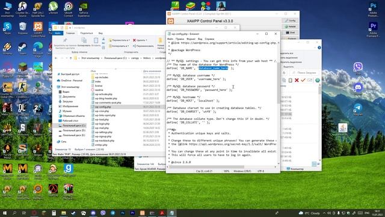The height and width of the screenshot is (217, 385).
Task: Switch to the Share tab in Explorer
Action: 87,33
